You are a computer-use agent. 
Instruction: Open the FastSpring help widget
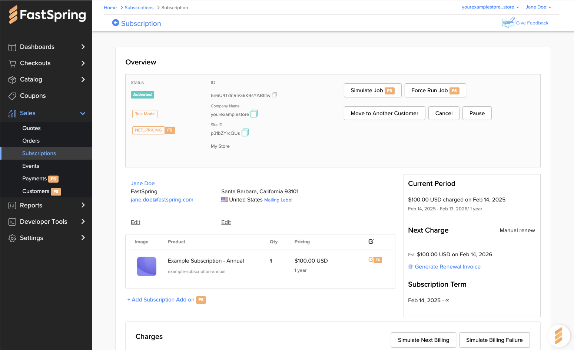click(x=558, y=336)
